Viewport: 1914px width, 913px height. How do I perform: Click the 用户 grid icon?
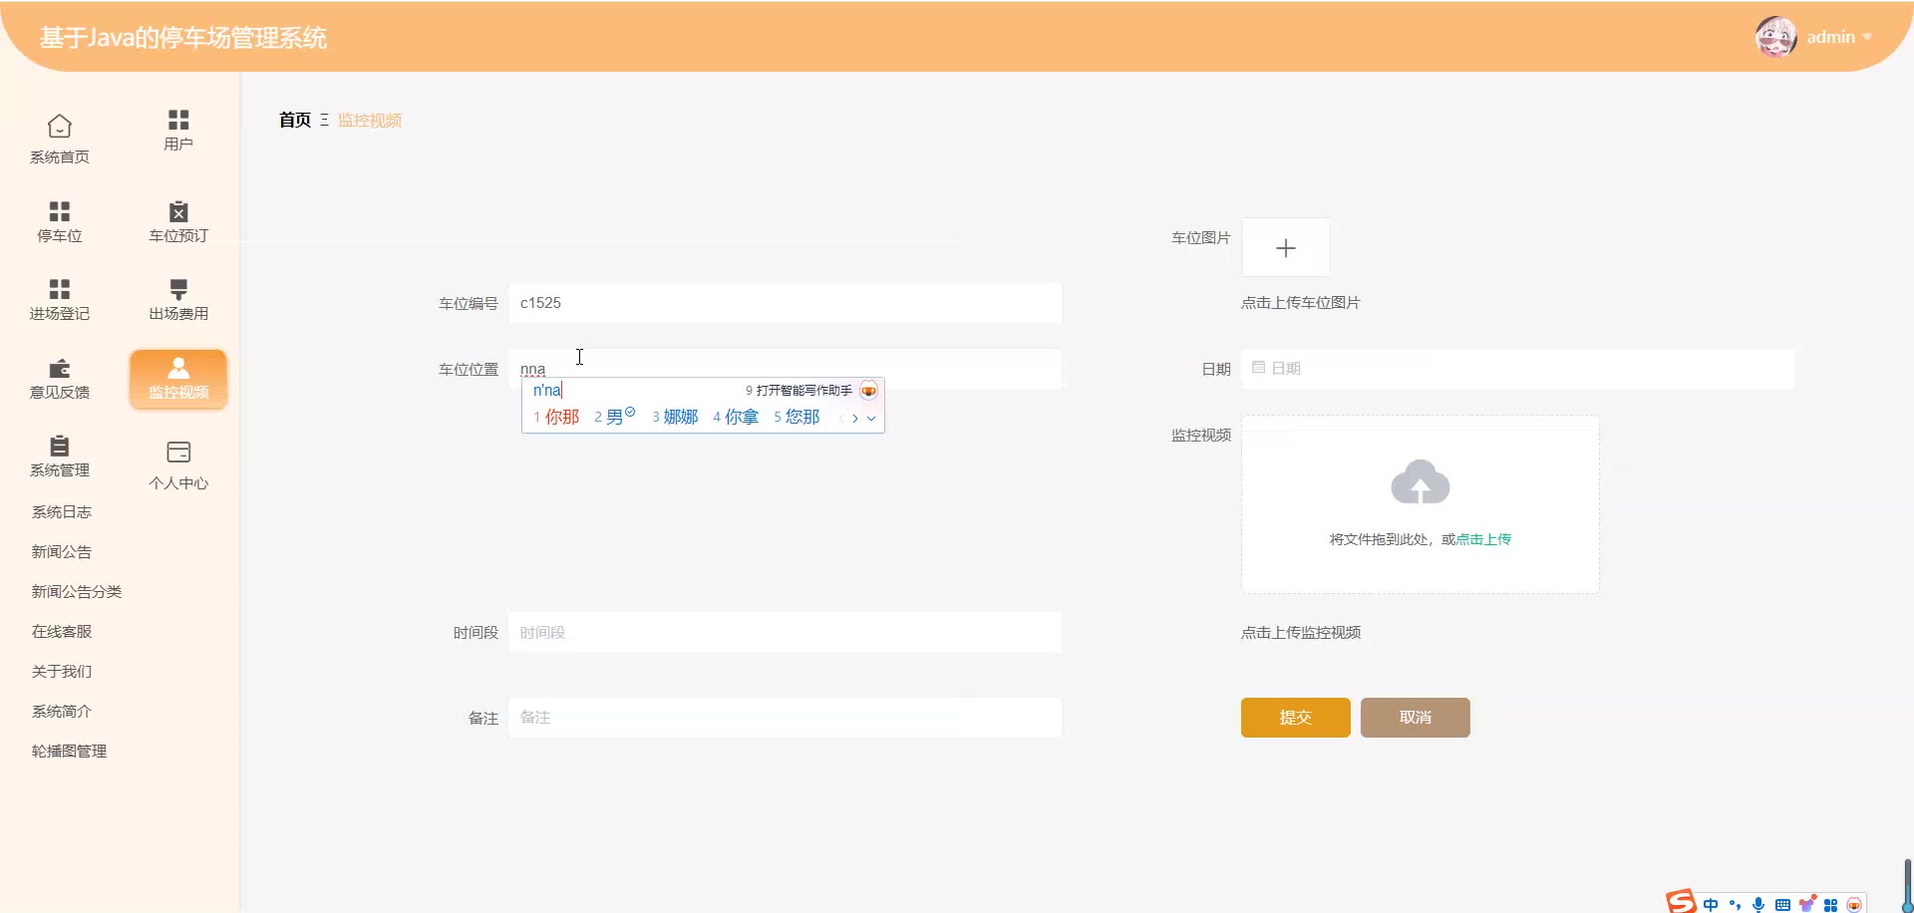178,120
